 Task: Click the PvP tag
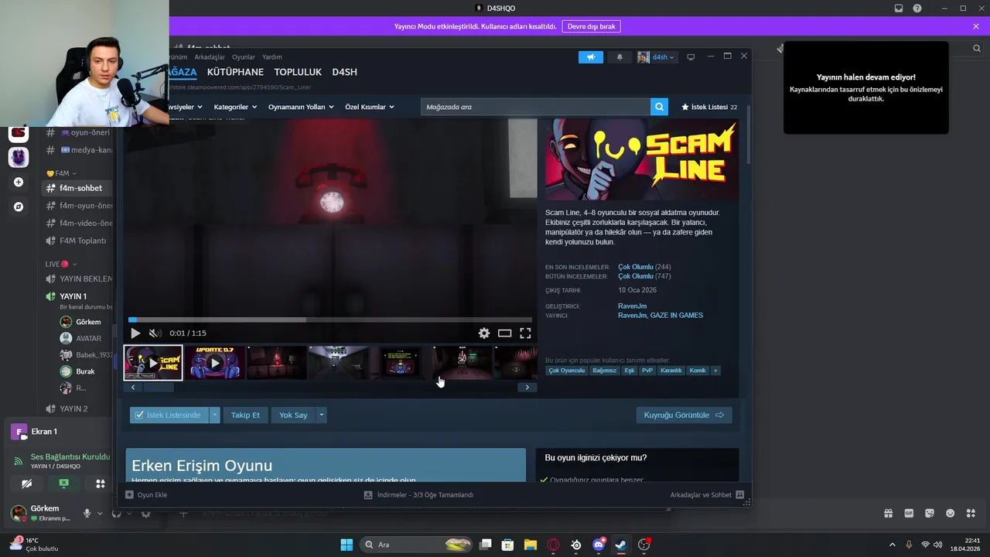point(647,371)
